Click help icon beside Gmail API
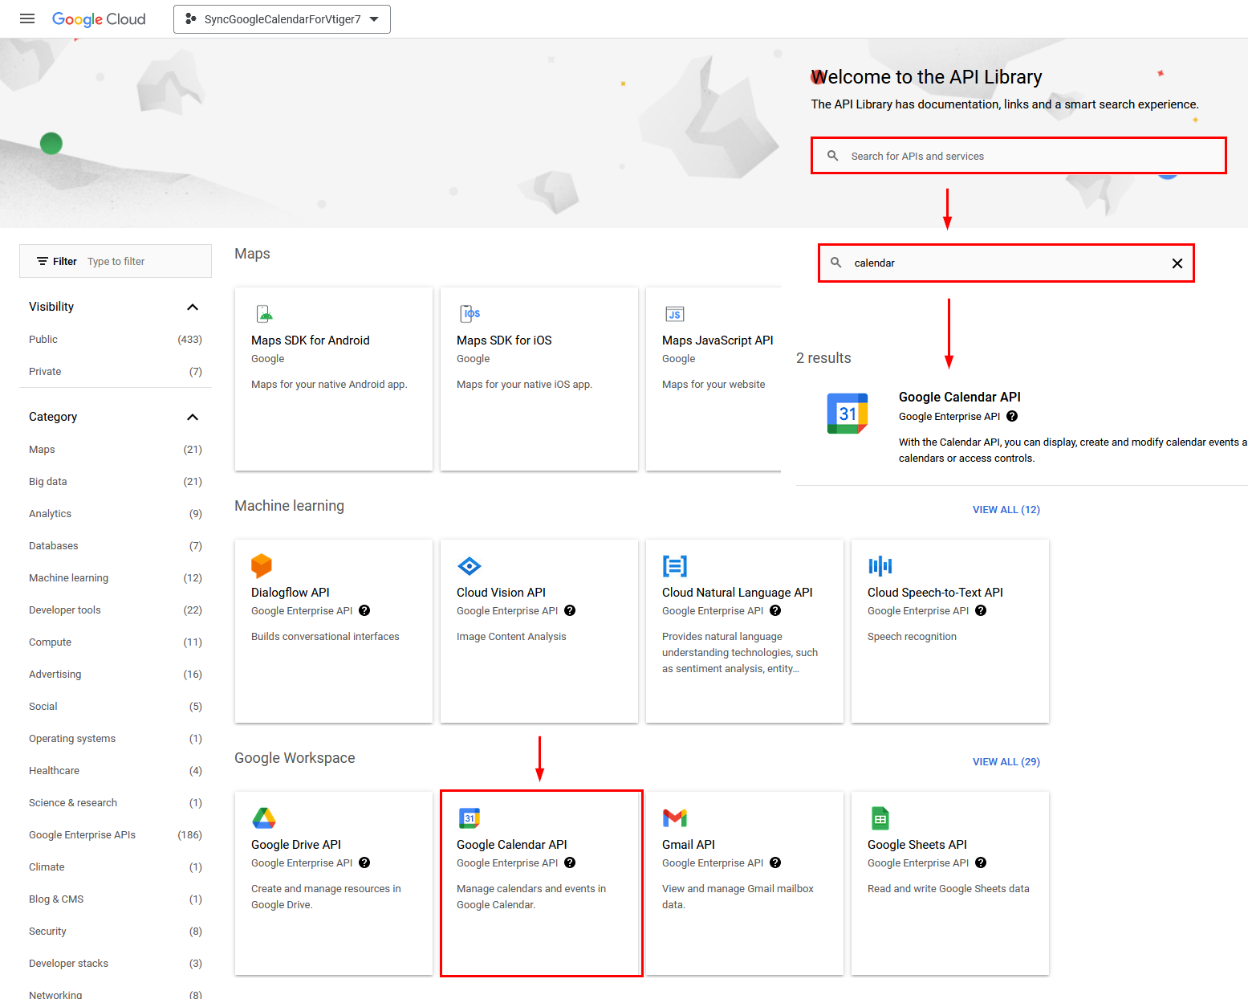 [x=775, y=862]
